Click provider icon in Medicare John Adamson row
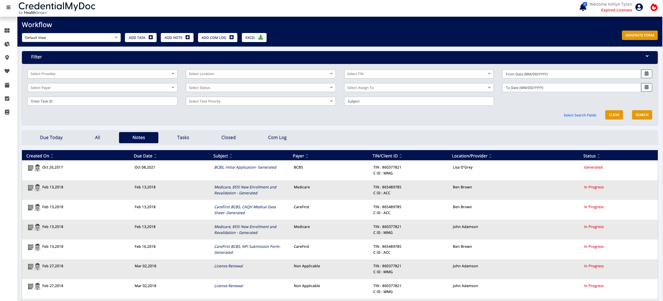663x301 pixels. point(37,227)
